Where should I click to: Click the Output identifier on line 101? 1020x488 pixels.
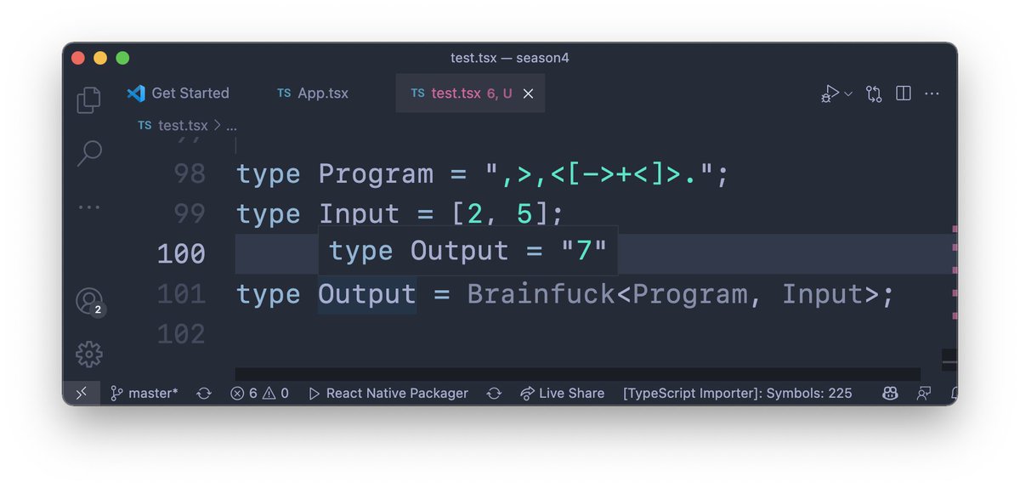(x=367, y=294)
